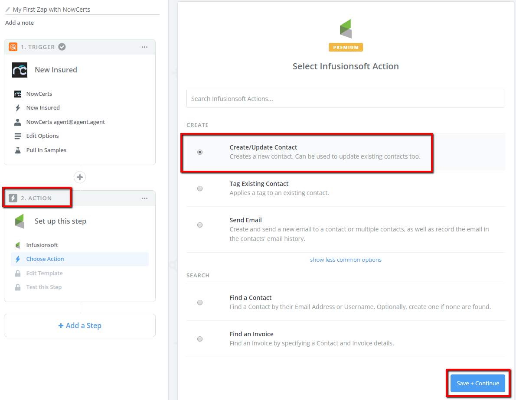Click the PREMIUM badge
Image resolution: width=516 pixels, height=400 pixels.
point(346,47)
